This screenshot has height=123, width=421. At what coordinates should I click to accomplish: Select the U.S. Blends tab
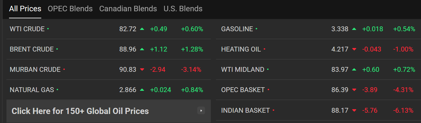(183, 9)
